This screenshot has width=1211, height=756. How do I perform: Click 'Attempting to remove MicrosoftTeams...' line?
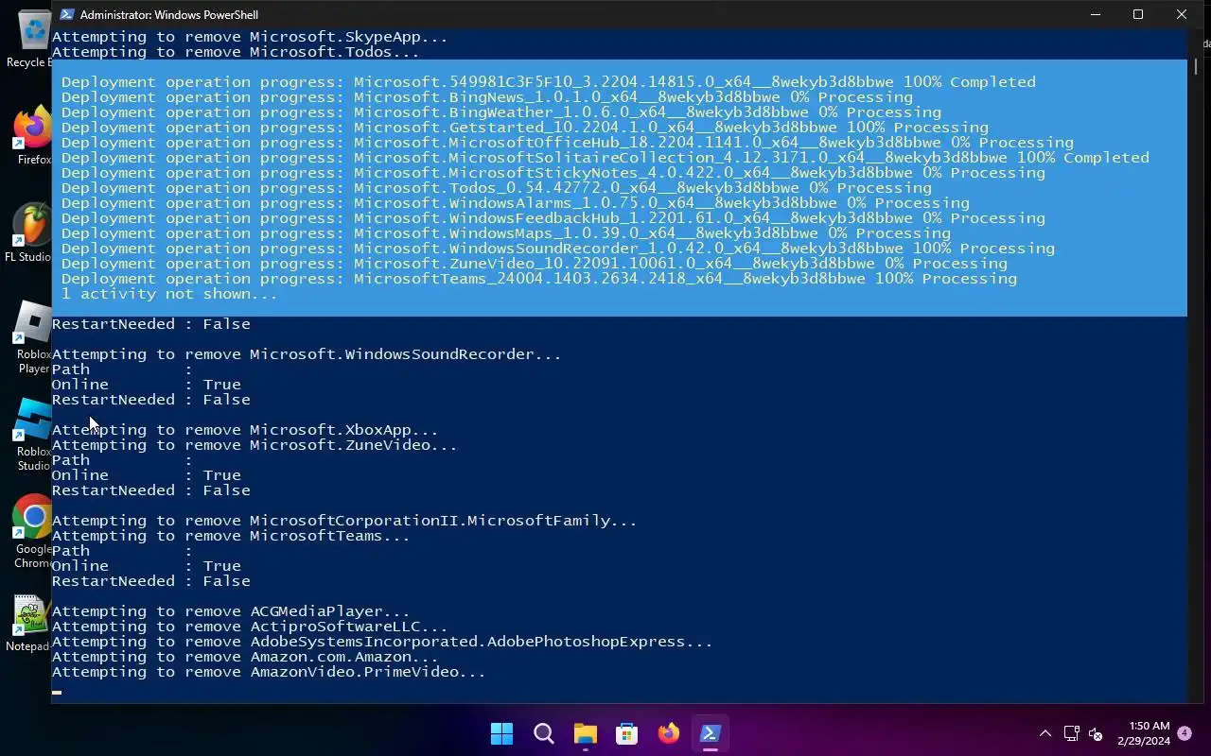click(231, 536)
